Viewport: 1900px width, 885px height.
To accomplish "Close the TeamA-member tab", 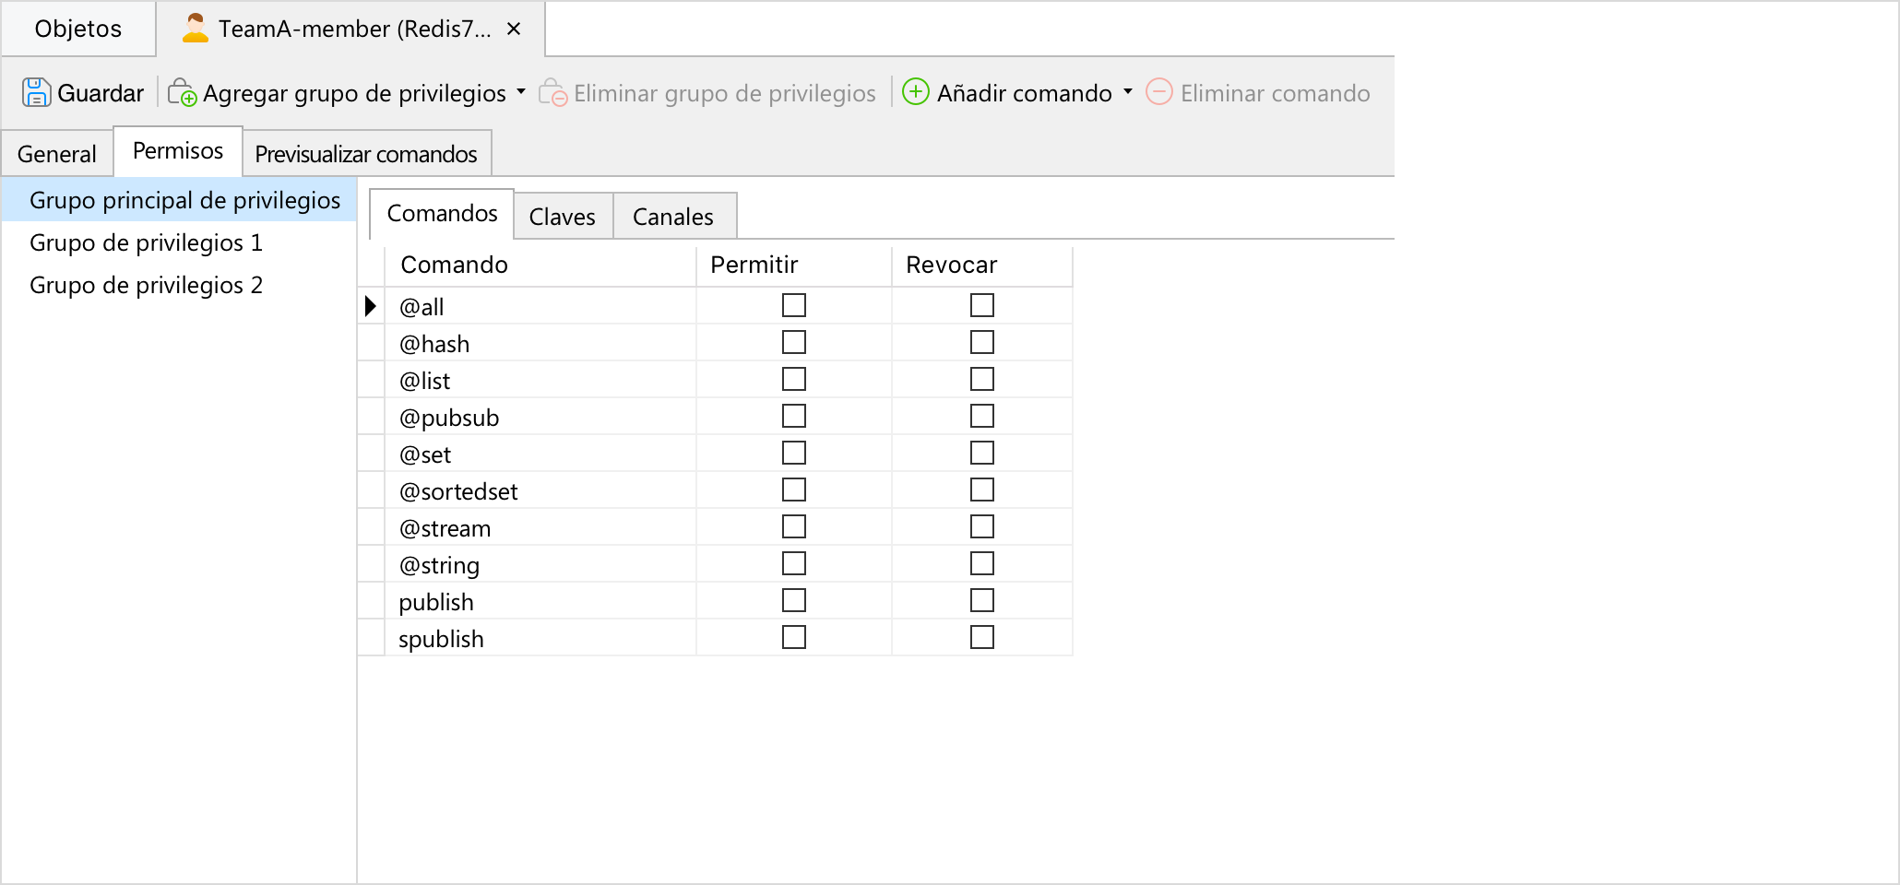I will [x=514, y=29].
